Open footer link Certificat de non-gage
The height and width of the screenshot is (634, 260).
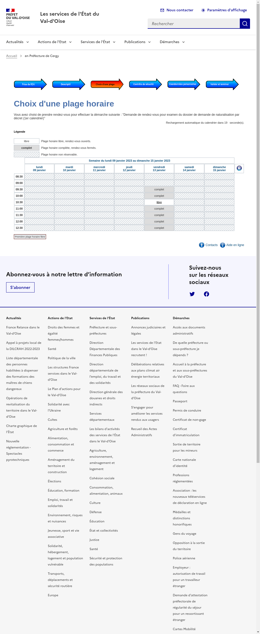[189, 420]
